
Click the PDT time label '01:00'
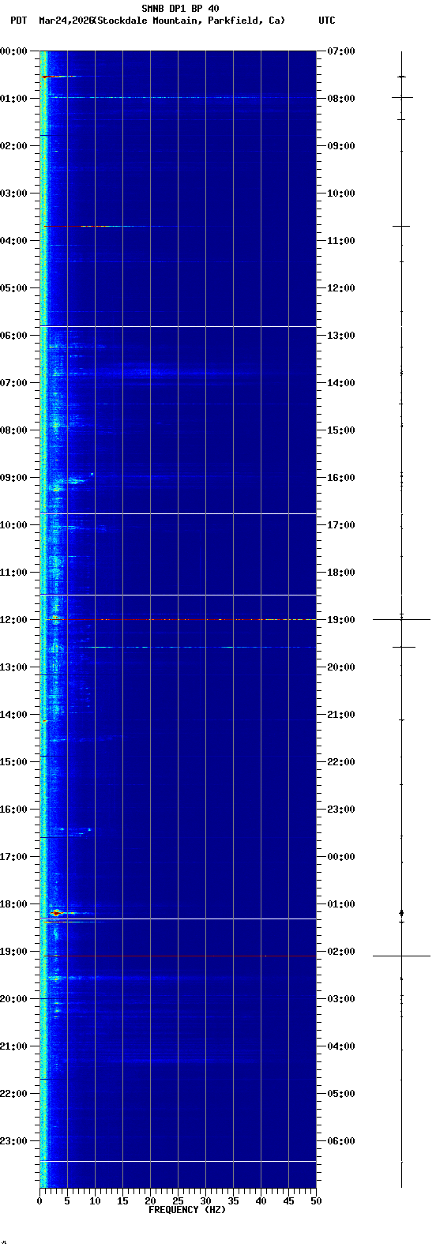pyautogui.click(x=13, y=99)
